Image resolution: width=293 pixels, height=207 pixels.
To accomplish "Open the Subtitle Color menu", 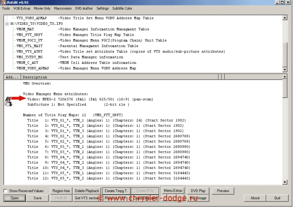I will (x=122, y=8).
